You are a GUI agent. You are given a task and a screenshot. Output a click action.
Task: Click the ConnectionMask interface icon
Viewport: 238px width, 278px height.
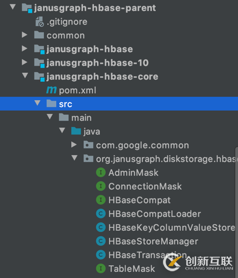tap(101, 186)
